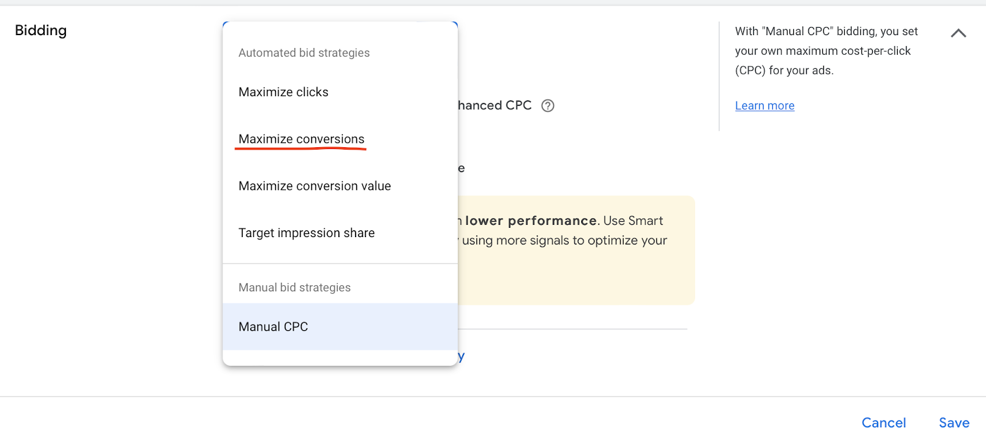This screenshot has width=986, height=444.
Task: Click the Enhanced CPC label text
Action: click(x=495, y=106)
